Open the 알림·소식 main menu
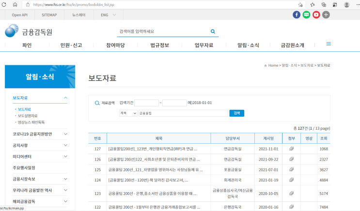The height and width of the screenshot is (211, 360). point(248,45)
